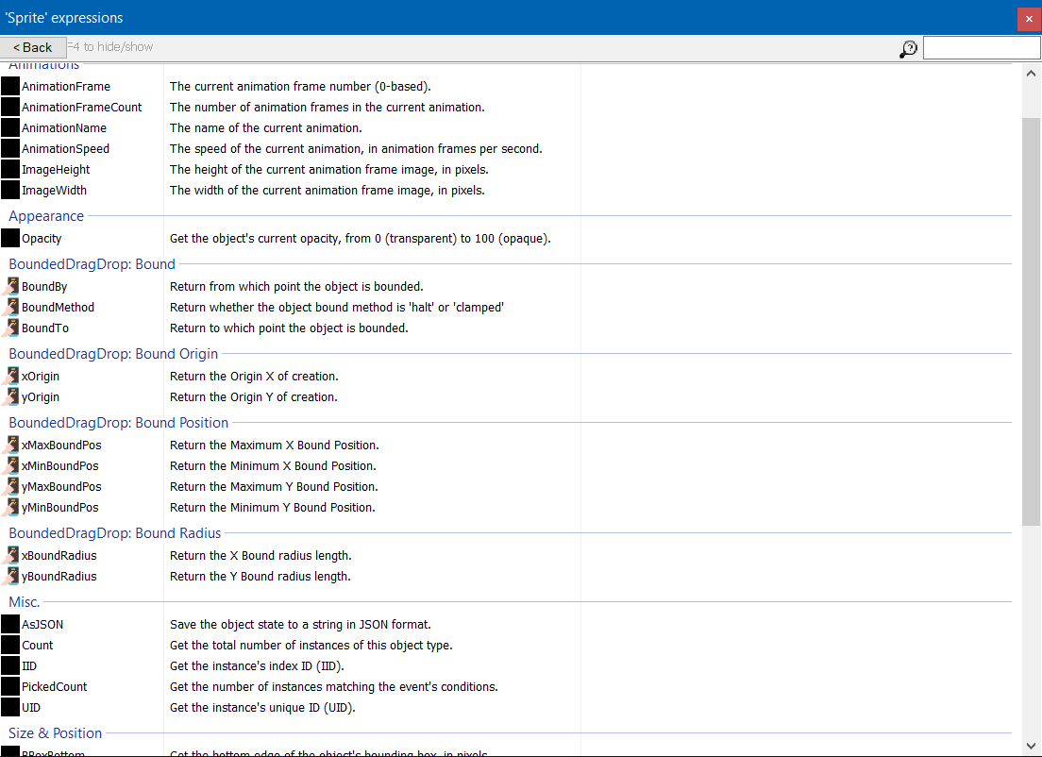The height and width of the screenshot is (757, 1042).
Task: Click the search magnifier icon
Action: coord(907,47)
